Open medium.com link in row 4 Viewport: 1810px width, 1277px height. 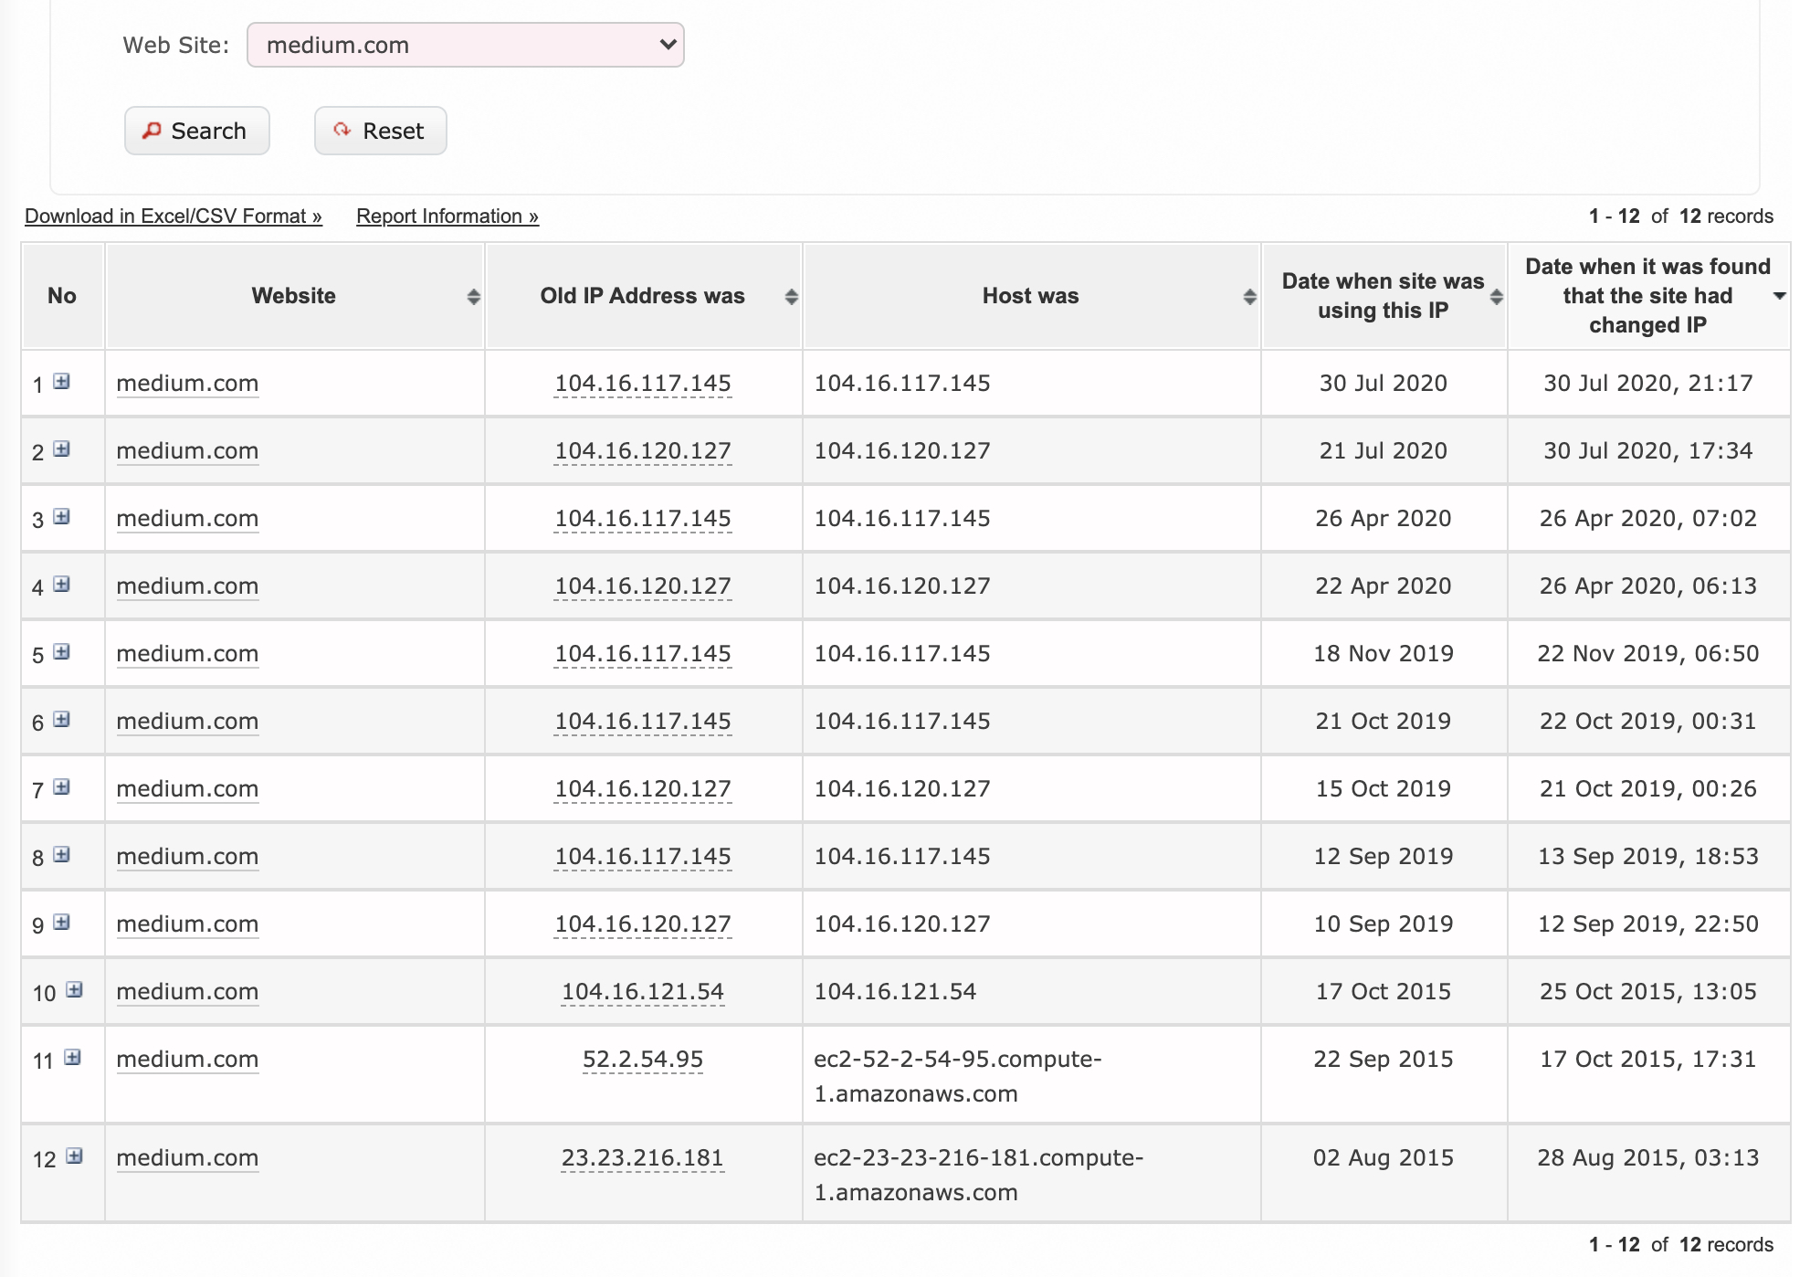click(x=187, y=586)
